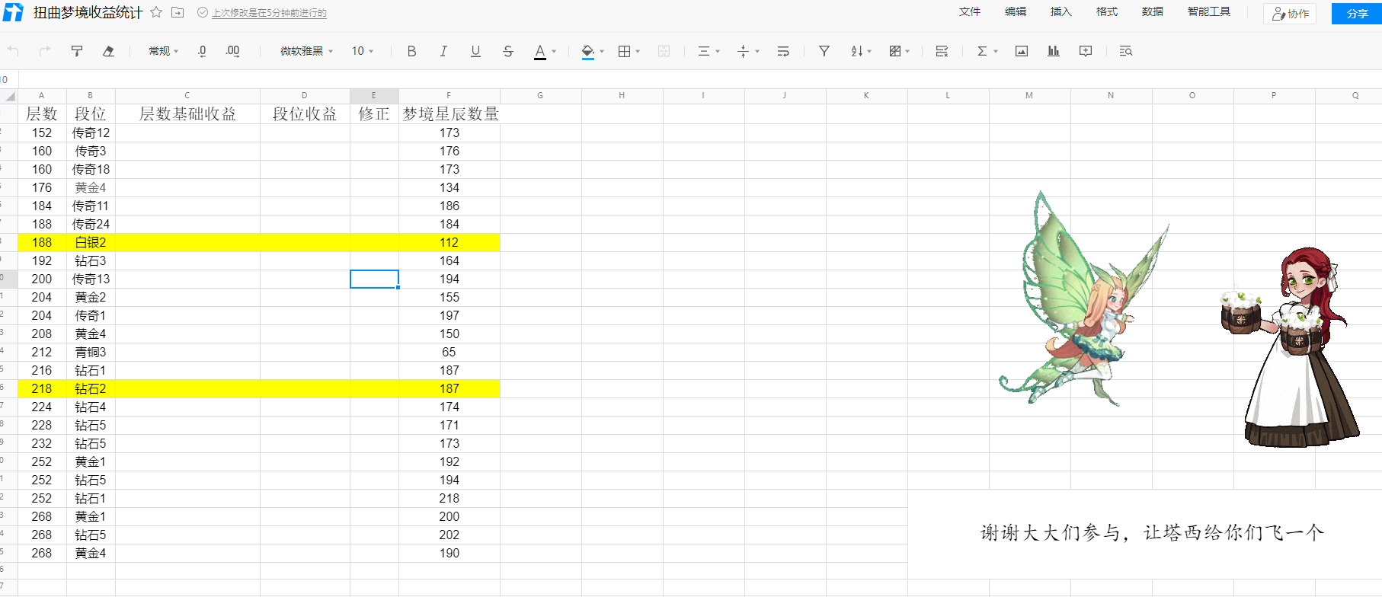Toggle strikethrough formatting

click(x=508, y=51)
